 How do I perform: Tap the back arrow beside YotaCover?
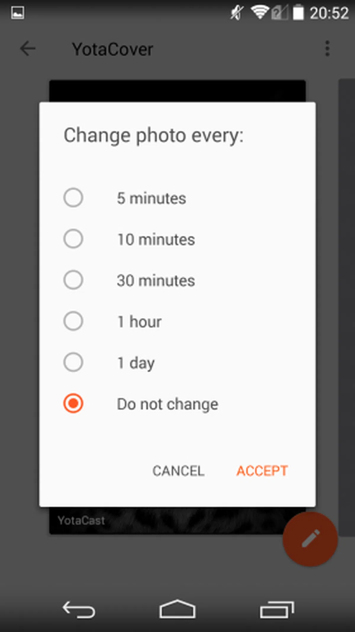click(28, 49)
